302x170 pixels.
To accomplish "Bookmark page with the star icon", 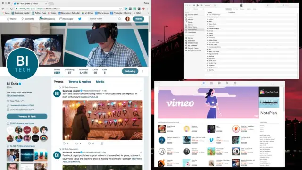I will pyautogui.click(x=121, y=8).
